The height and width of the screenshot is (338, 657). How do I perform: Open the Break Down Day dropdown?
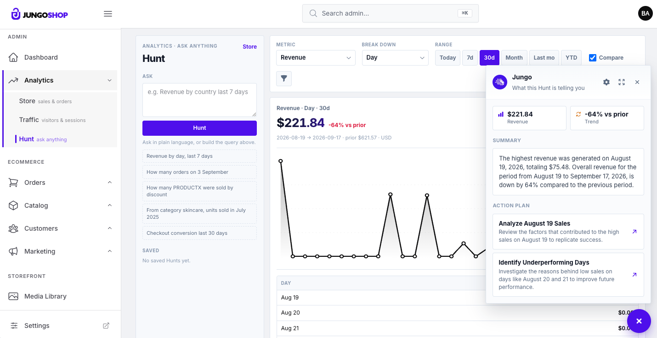click(x=395, y=58)
